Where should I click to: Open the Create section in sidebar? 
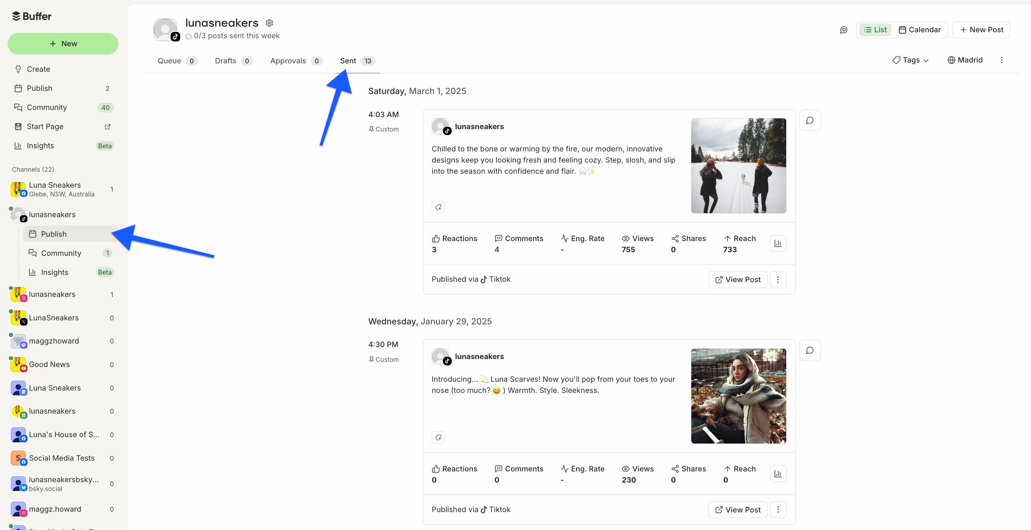click(x=63, y=69)
